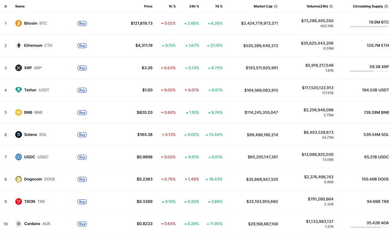391x235 pixels.
Task: Open the TRON name link
Action: (30, 202)
